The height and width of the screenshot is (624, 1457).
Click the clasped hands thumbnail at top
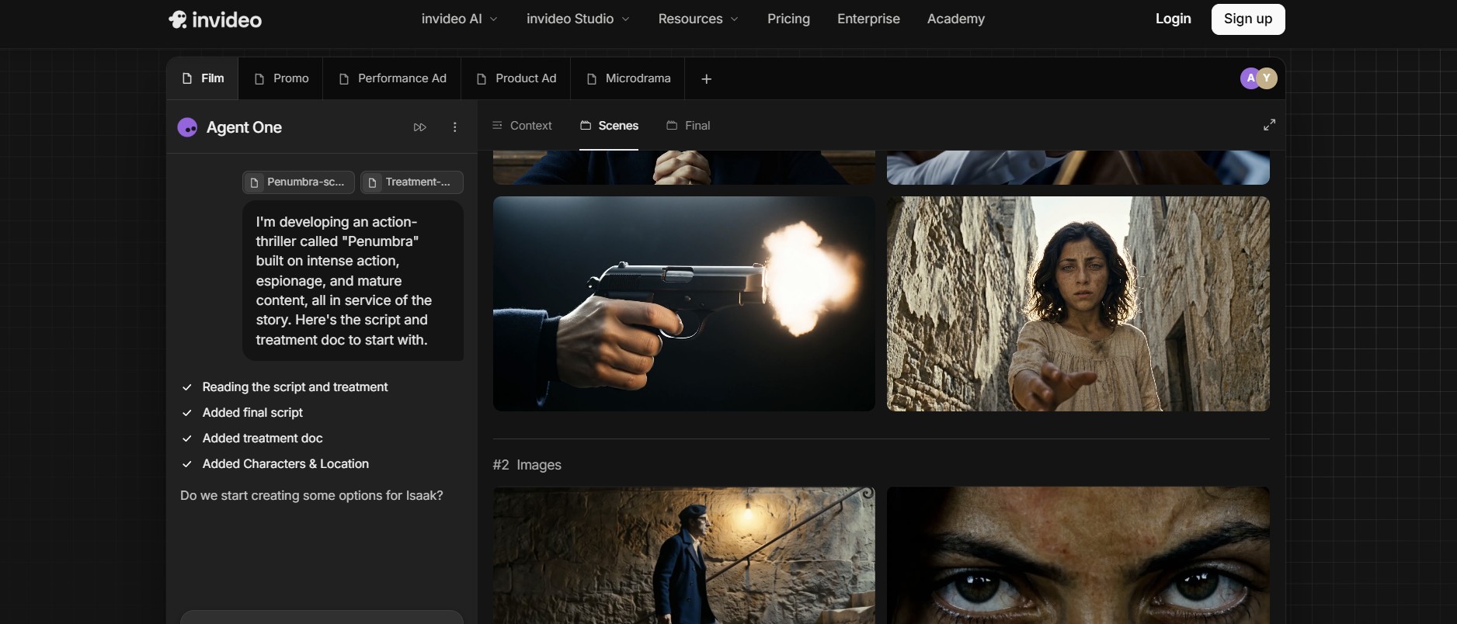683,168
